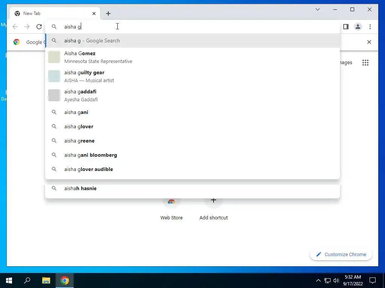
Task: Click the search icon beside 'aisha glover audible'
Action: (54, 169)
